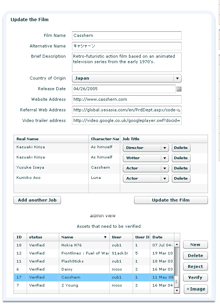Click the New asset button
This screenshot has width=220, height=307.
[196, 245]
